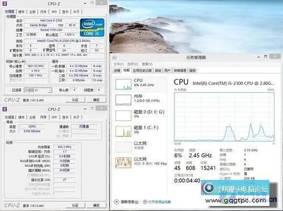This screenshot has width=283, height=211.
Task: Open the 启动 tab in Task Manager
Action: point(158,71)
